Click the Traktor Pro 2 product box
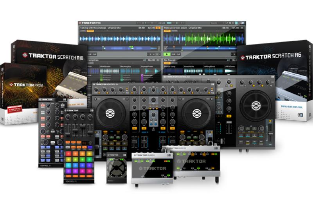The height and width of the screenshot is (219, 313). (22, 94)
